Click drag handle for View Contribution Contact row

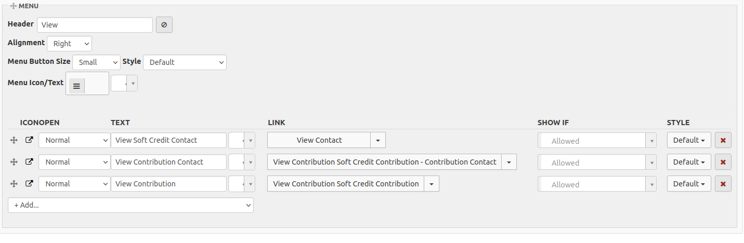pyautogui.click(x=14, y=162)
